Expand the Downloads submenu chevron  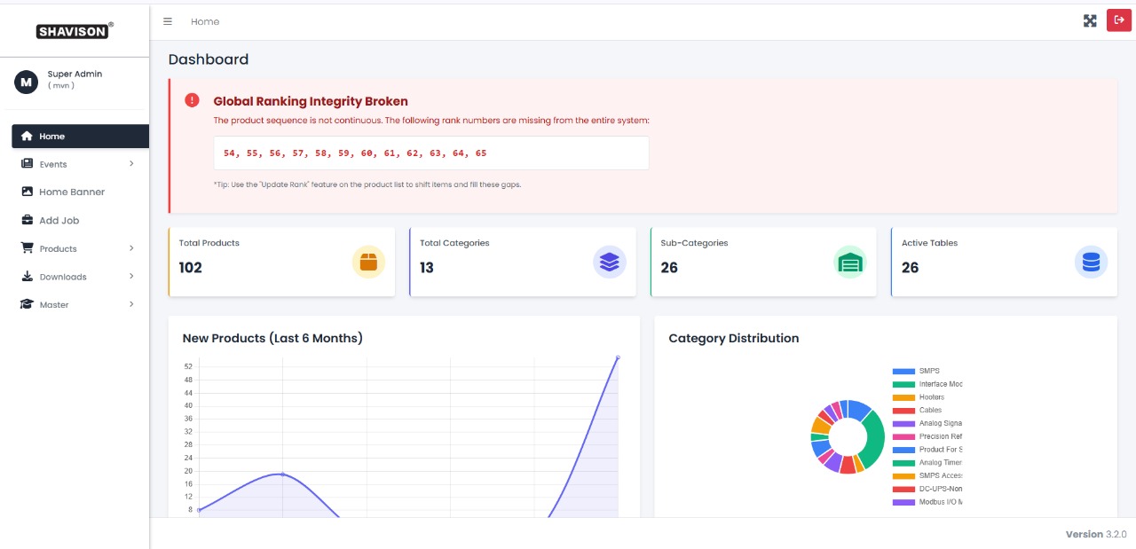click(x=131, y=277)
